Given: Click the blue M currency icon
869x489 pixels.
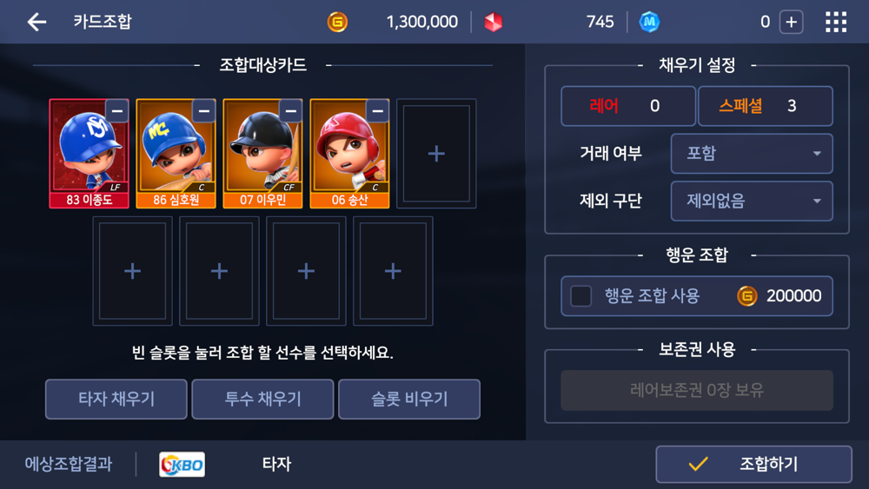Looking at the screenshot, I should coord(649,23).
